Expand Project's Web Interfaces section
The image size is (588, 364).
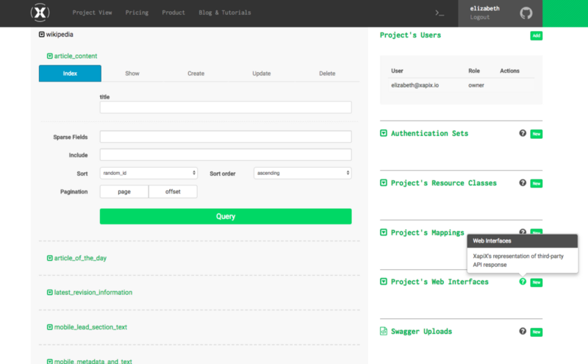383,282
